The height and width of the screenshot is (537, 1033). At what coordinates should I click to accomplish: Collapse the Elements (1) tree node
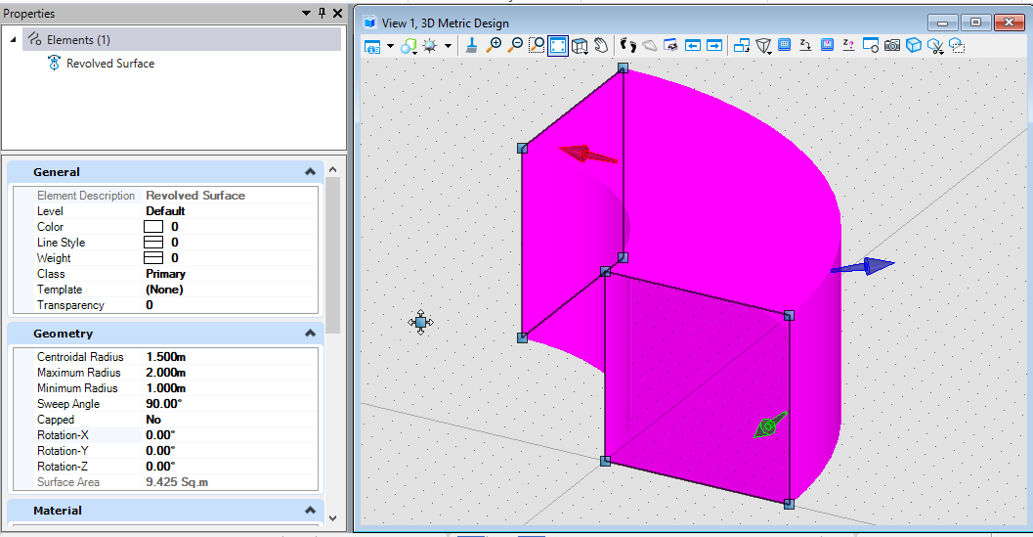(13, 40)
